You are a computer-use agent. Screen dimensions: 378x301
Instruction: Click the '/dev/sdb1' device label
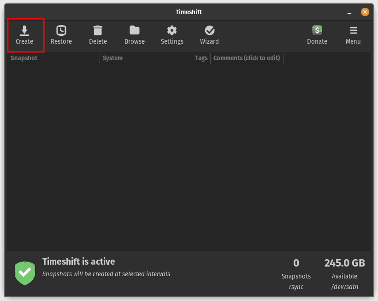pyautogui.click(x=345, y=287)
